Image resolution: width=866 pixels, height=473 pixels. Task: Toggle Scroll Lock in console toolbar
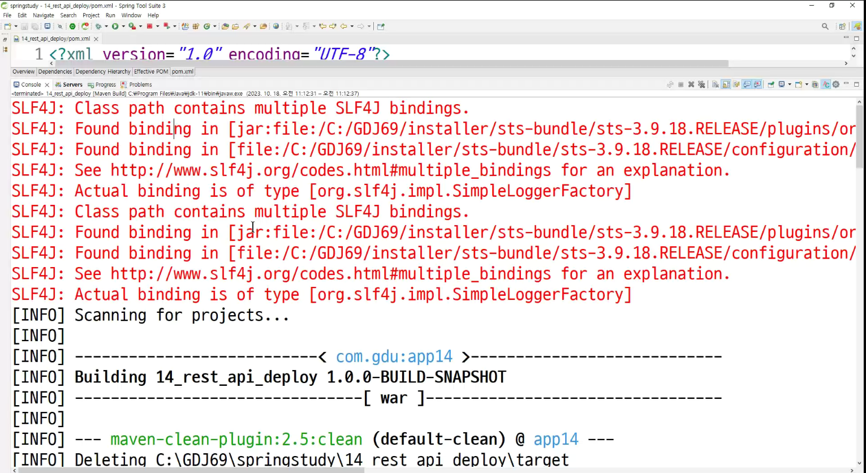click(726, 84)
